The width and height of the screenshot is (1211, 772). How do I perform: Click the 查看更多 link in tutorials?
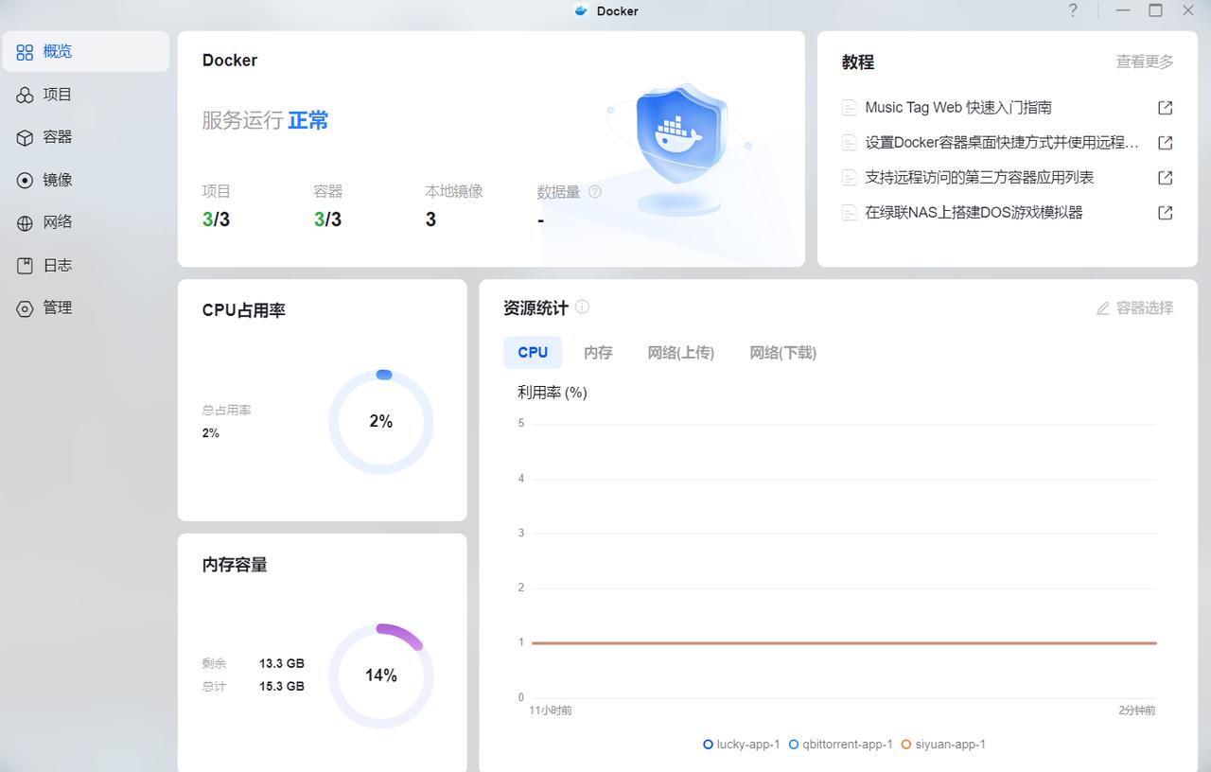pyautogui.click(x=1145, y=62)
